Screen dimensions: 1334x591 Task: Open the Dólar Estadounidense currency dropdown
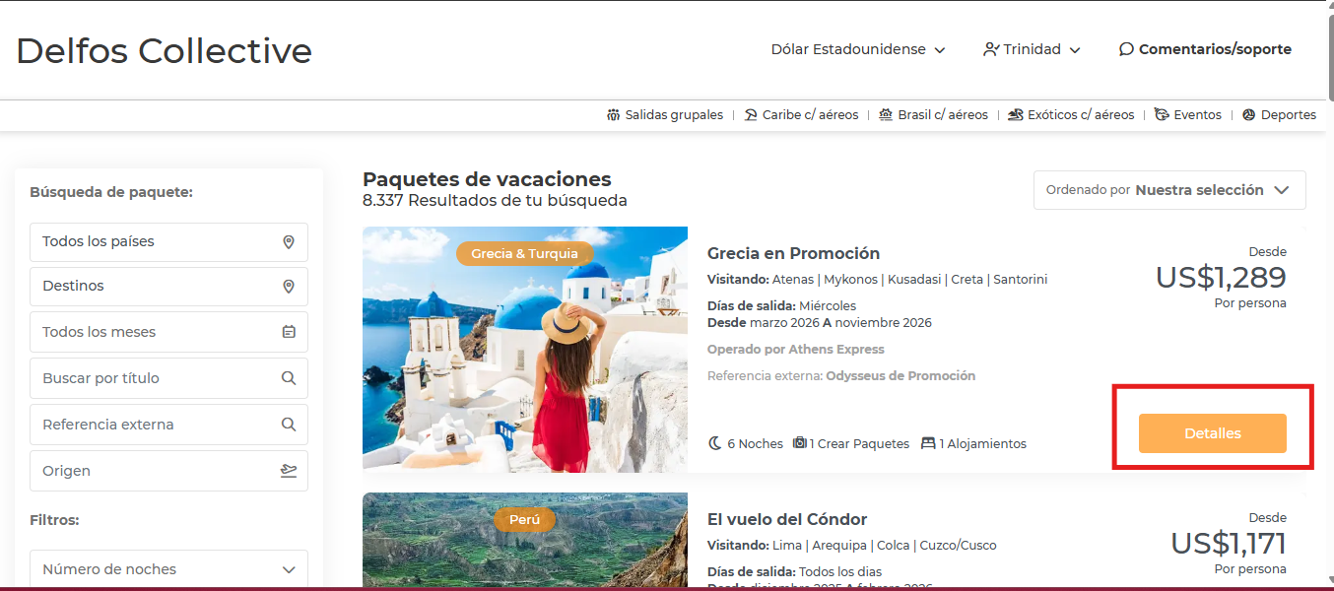pos(858,49)
